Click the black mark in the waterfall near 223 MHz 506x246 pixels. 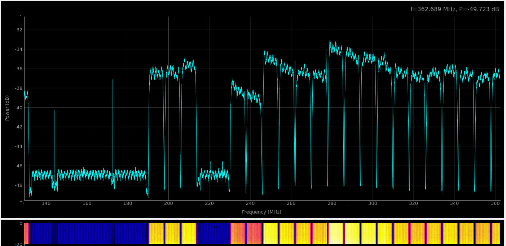(216, 227)
